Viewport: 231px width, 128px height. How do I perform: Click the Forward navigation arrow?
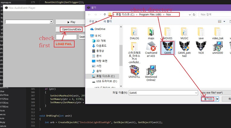click(x=96, y=15)
